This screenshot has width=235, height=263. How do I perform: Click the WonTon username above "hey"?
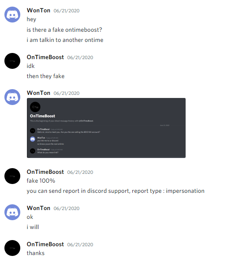click(x=38, y=11)
